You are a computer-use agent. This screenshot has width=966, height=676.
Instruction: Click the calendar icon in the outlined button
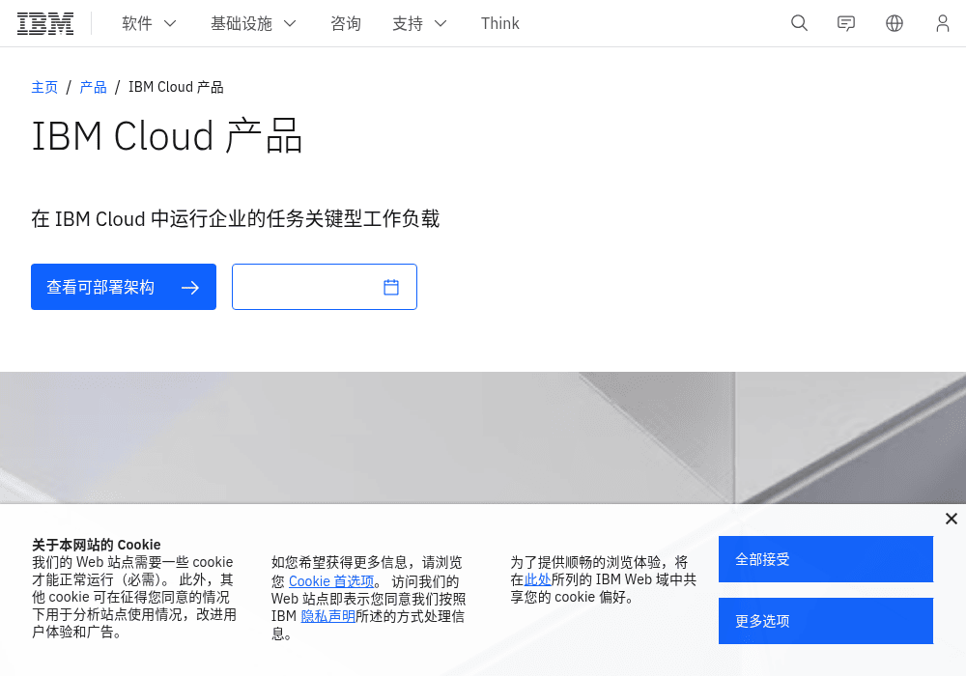coord(391,287)
